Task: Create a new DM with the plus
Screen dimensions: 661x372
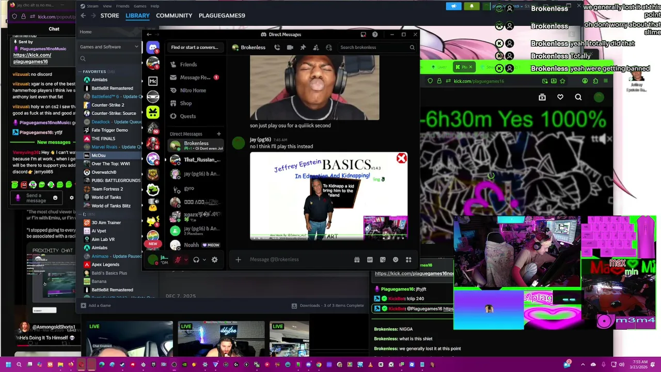Action: (x=218, y=134)
